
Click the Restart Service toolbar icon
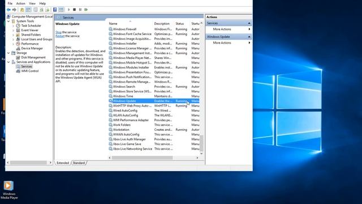coord(86,10)
